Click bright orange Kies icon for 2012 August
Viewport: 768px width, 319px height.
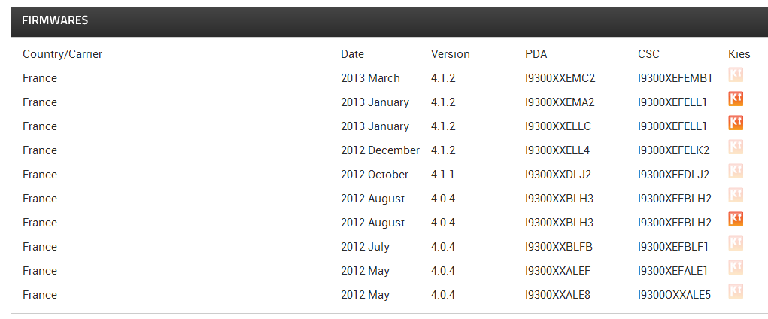pyautogui.click(x=736, y=219)
